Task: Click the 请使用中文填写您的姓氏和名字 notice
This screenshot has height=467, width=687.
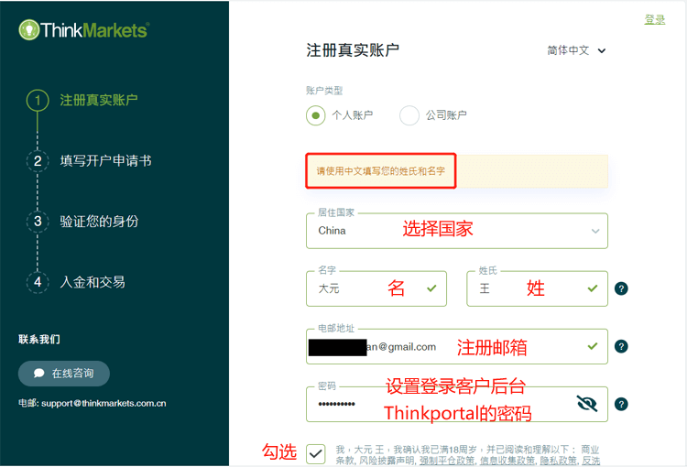Action: (381, 171)
